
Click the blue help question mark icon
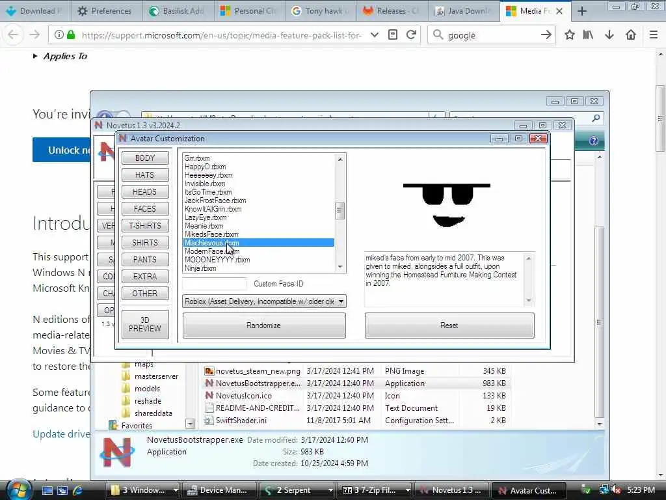pos(593,141)
